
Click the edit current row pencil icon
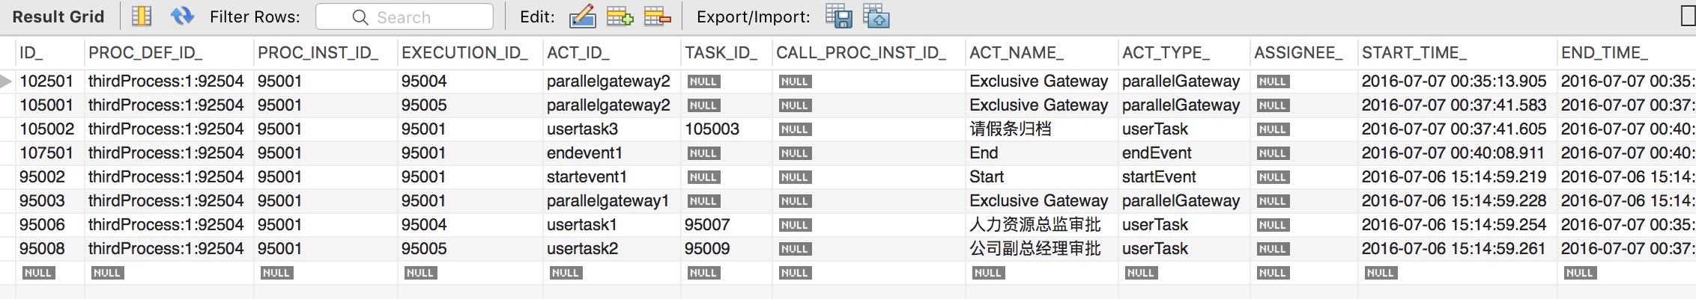(583, 16)
